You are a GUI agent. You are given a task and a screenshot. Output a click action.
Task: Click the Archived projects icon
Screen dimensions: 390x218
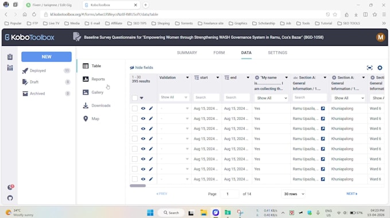click(25, 94)
